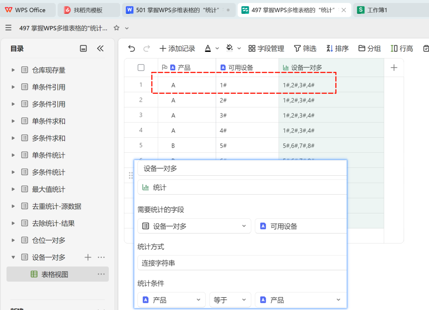This screenshot has height=310, width=429.
Task: Open the 分组 grouping tool
Action: (x=370, y=49)
